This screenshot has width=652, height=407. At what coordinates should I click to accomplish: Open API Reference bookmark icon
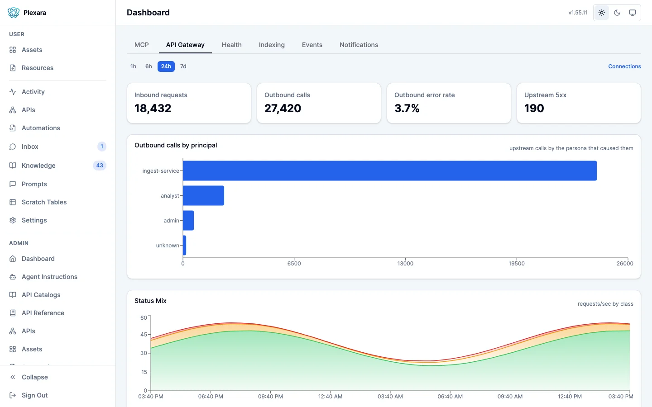(x=13, y=313)
